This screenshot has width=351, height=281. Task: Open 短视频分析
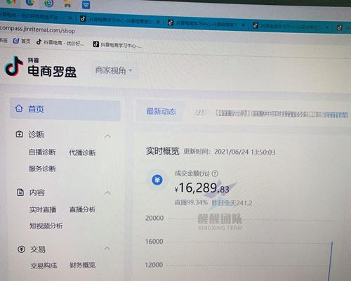tap(46, 226)
